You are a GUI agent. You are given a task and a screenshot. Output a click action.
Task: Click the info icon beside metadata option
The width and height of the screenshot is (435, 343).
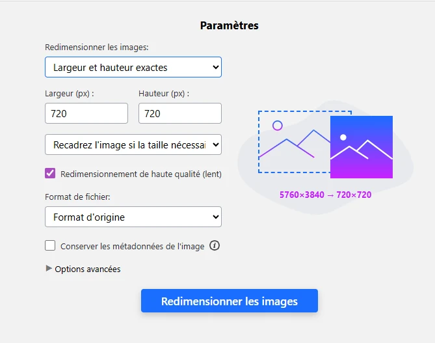pos(215,246)
